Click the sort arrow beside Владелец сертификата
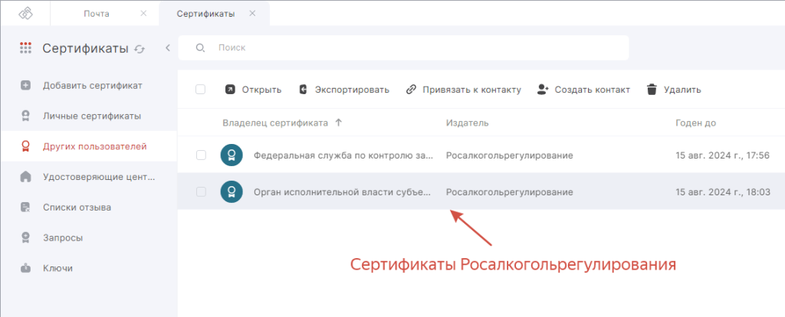This screenshot has height=317, width=785. [338, 123]
